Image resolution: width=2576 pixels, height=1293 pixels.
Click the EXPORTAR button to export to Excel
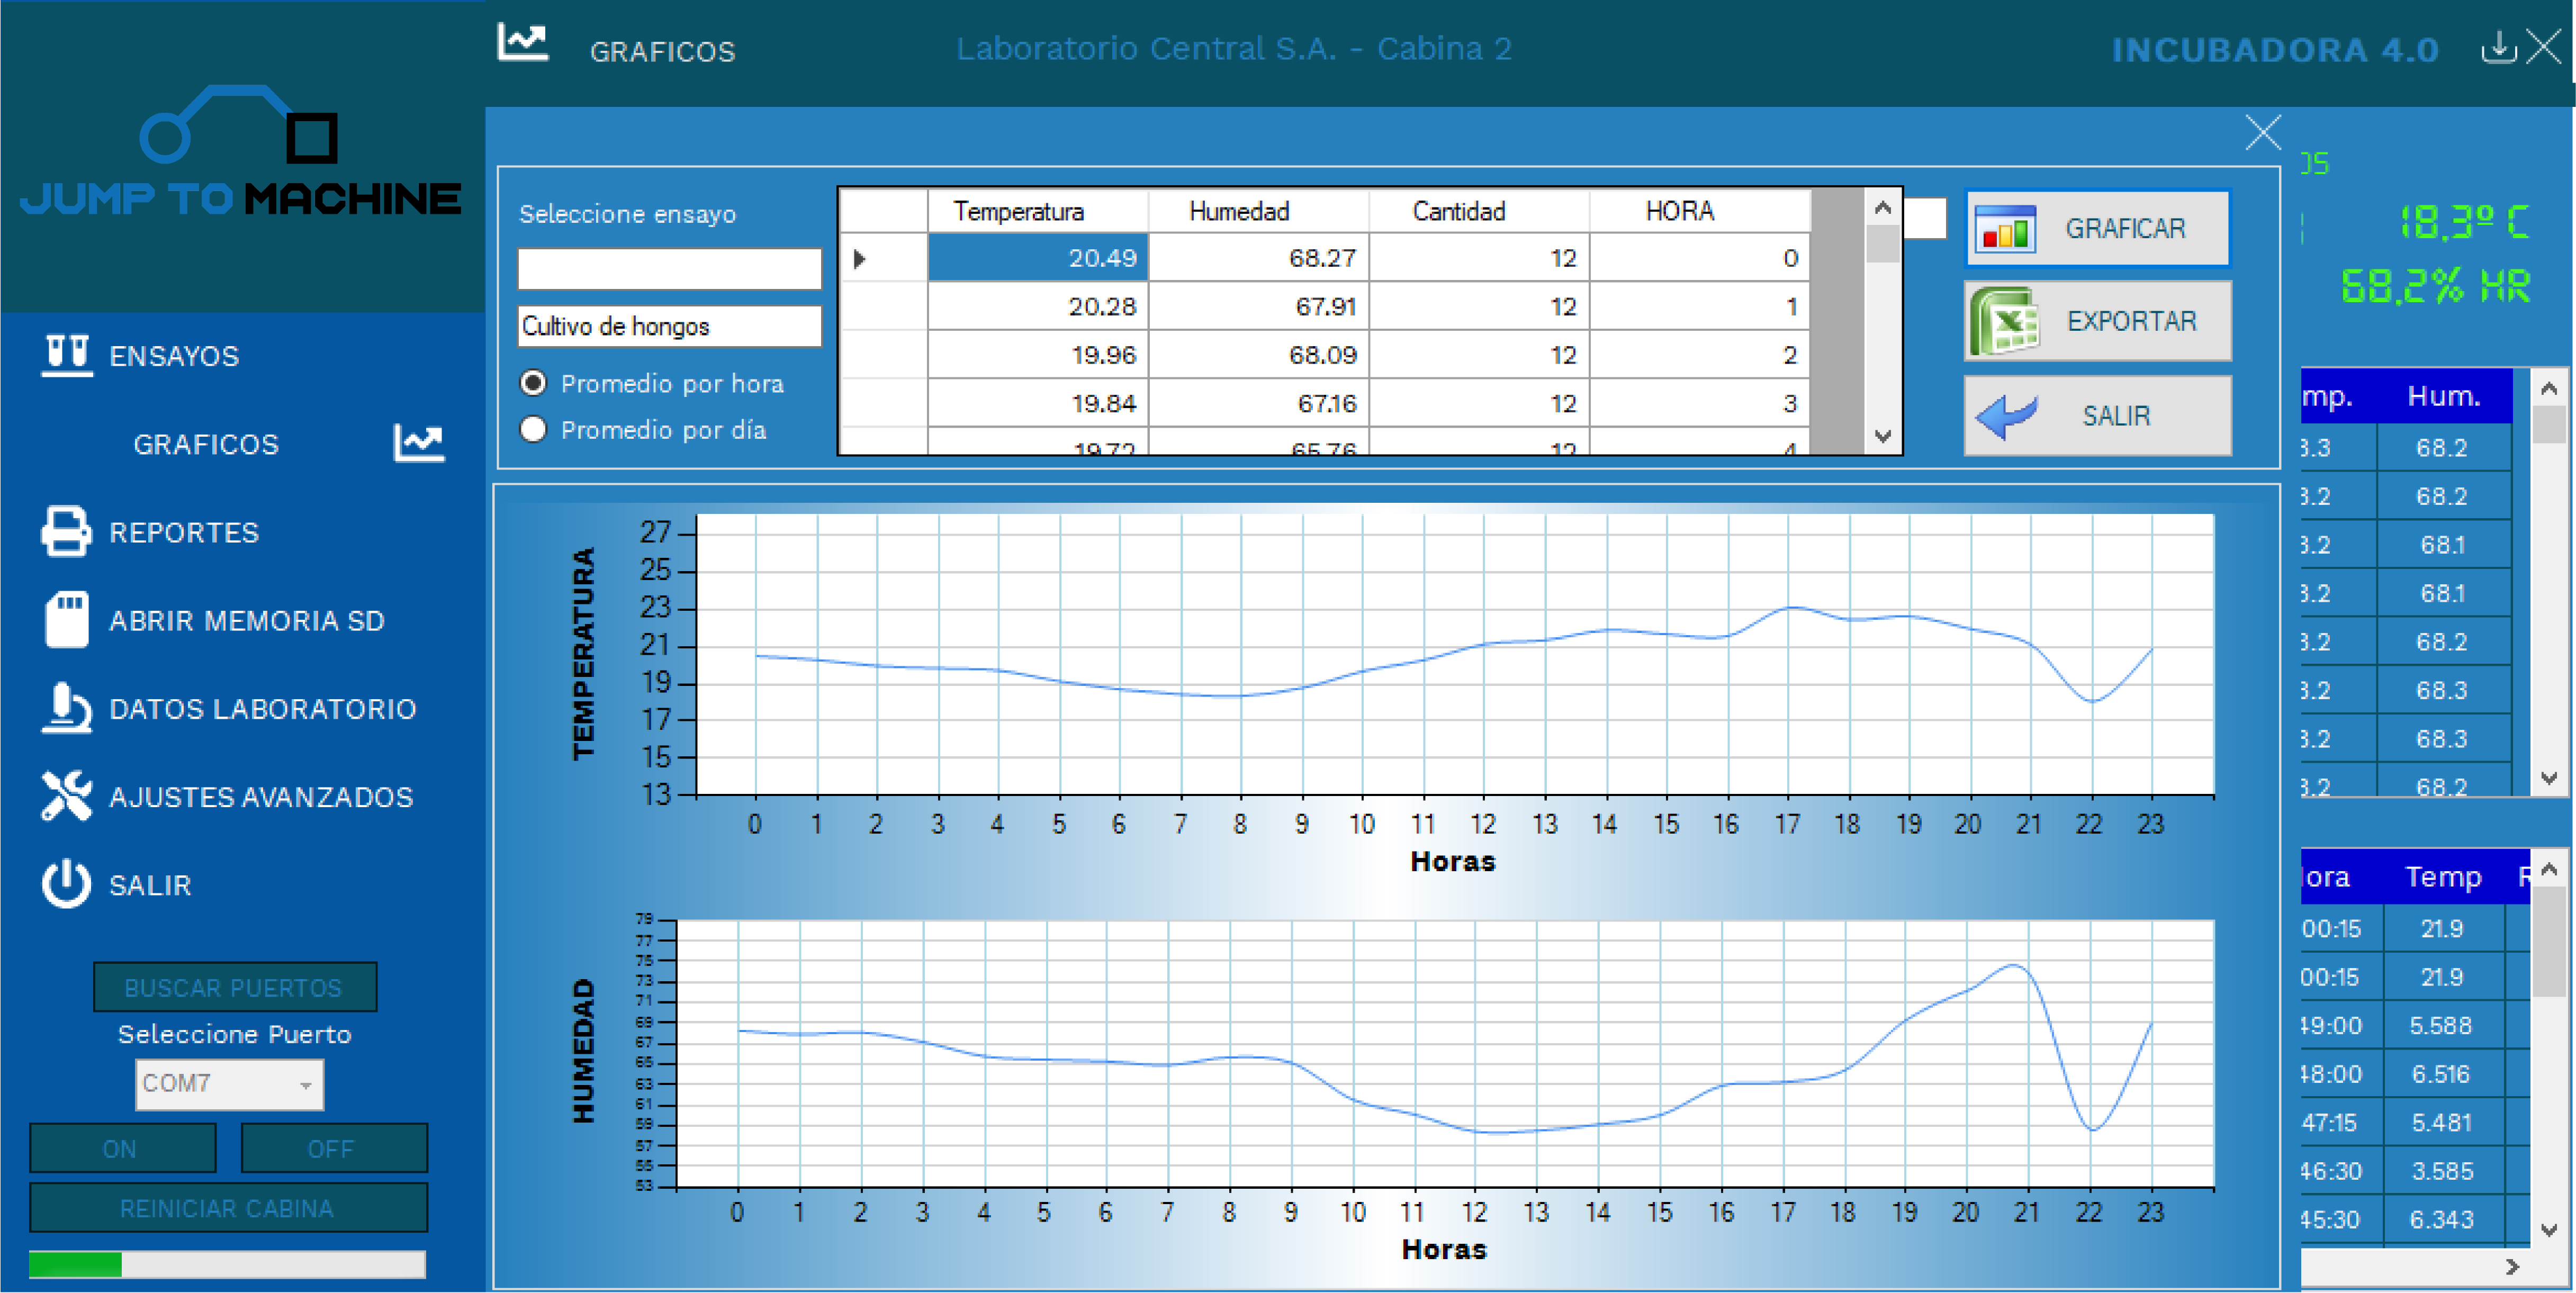(2097, 321)
